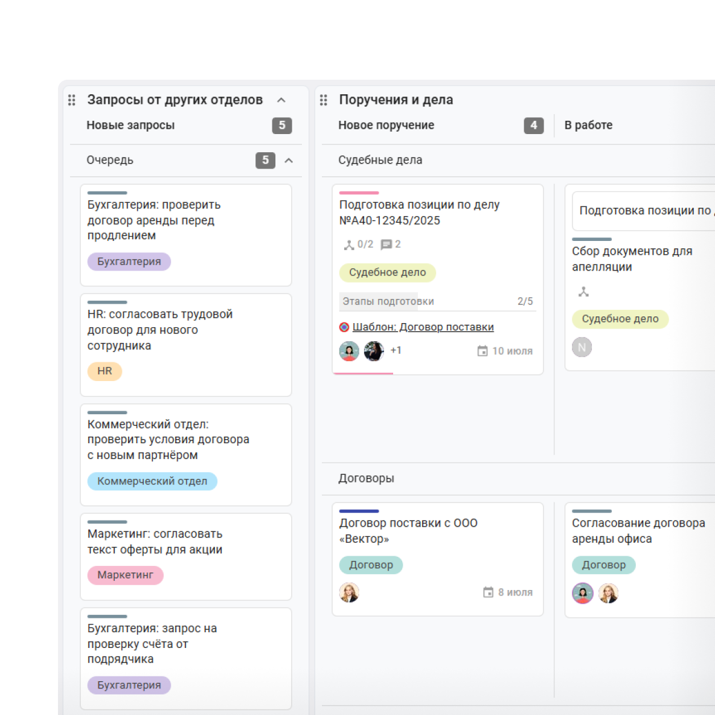Open the comments icon showing 2
Image resolution: width=715 pixels, height=715 pixels.
pyautogui.click(x=386, y=245)
